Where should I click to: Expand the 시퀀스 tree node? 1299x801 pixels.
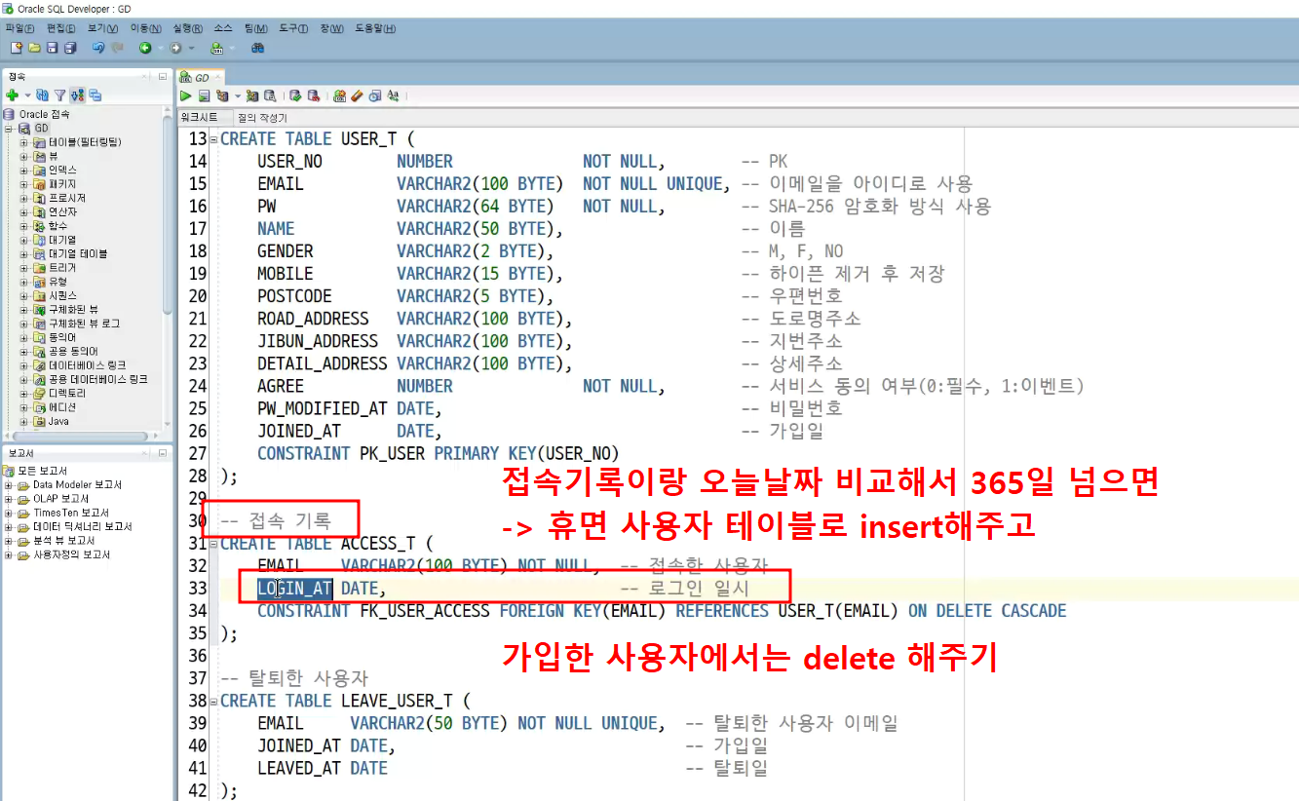point(23,295)
